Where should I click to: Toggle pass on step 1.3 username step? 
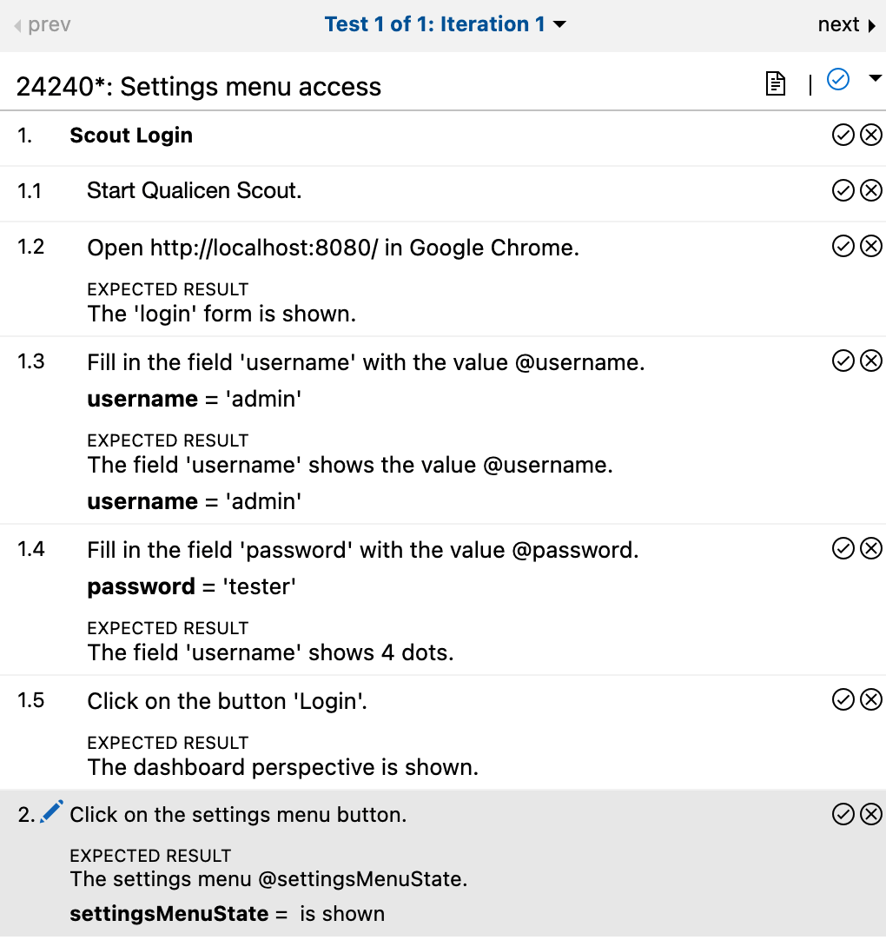pos(842,361)
